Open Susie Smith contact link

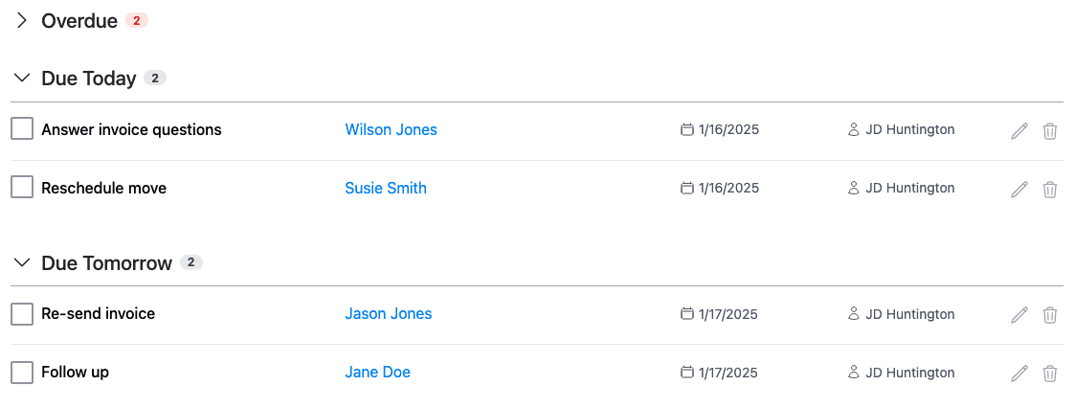click(386, 188)
